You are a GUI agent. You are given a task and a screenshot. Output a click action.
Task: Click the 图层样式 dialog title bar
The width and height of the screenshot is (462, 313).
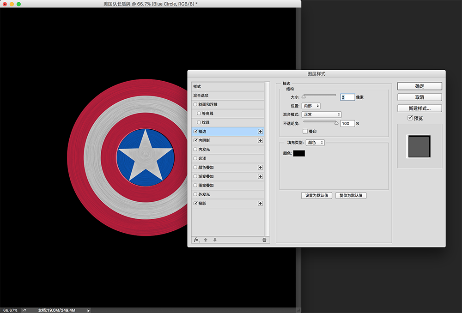pos(316,74)
